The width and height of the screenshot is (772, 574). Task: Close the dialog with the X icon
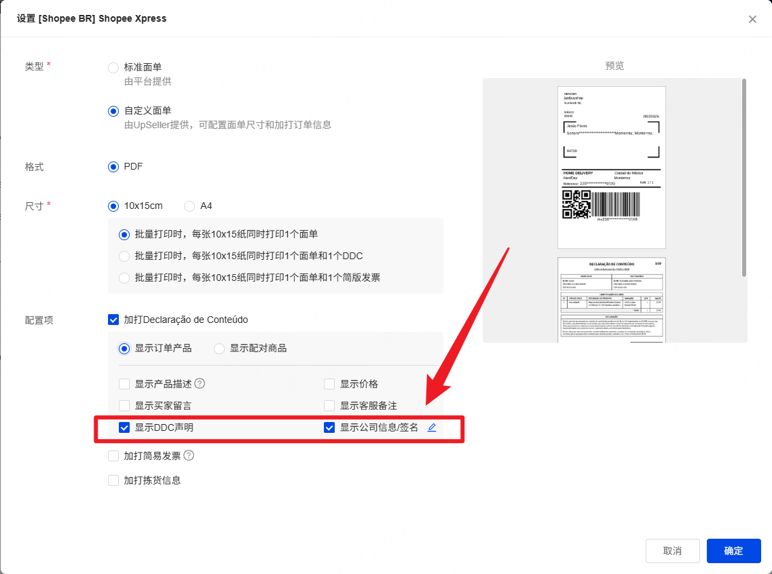click(x=752, y=19)
